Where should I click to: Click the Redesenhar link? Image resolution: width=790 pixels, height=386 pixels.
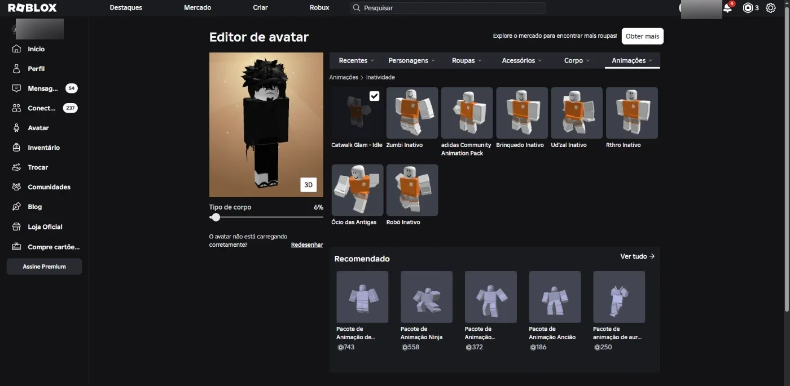point(307,245)
